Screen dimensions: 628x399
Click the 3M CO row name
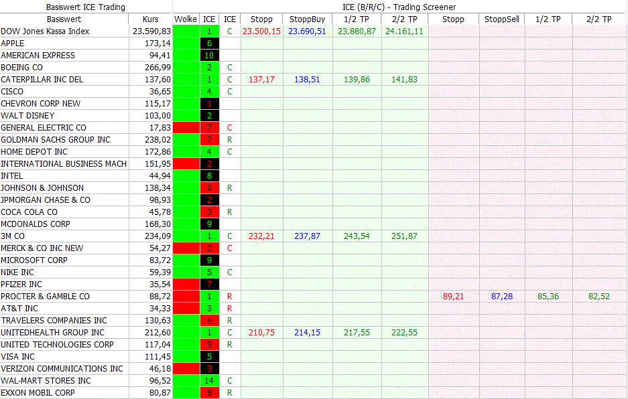click(x=13, y=236)
